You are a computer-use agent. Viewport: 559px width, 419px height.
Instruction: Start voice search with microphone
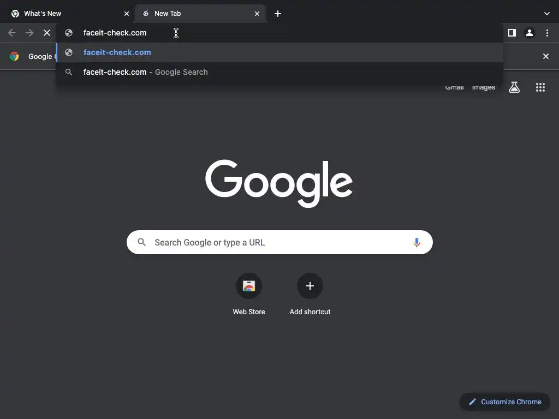[x=417, y=242]
